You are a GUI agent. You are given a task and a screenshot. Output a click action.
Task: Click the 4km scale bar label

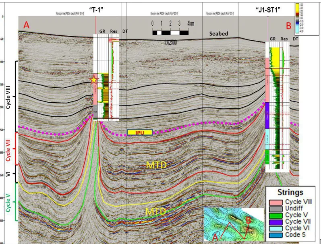[x=191, y=23]
